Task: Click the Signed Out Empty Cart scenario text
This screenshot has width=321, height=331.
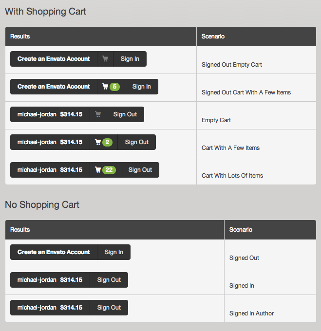Action: [x=232, y=65]
